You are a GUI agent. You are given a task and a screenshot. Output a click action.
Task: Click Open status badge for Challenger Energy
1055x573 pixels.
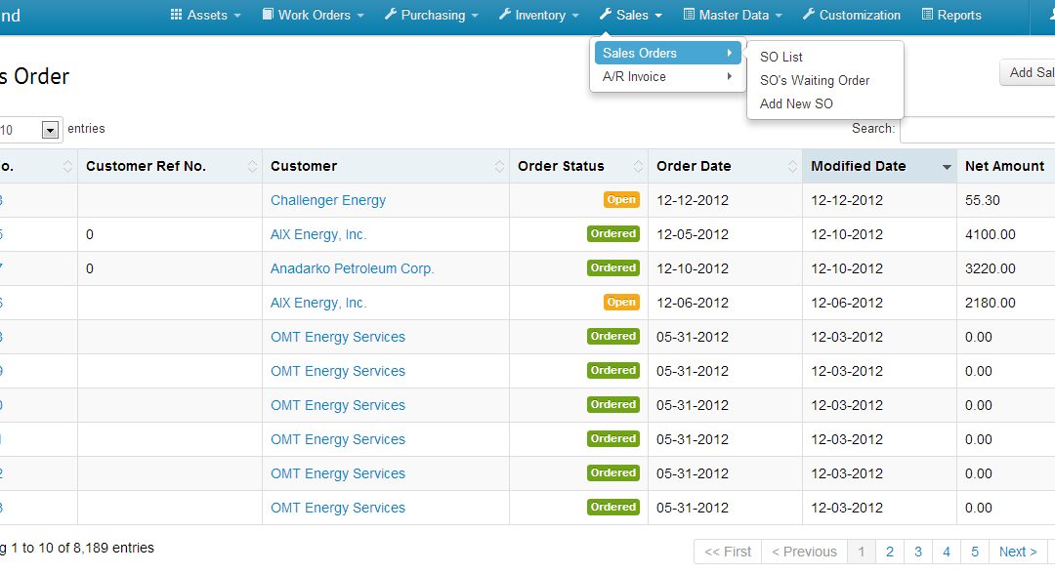[x=621, y=200]
